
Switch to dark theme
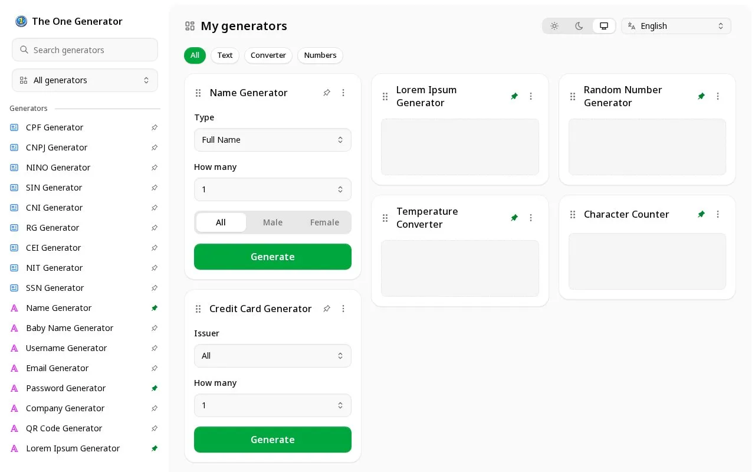(579, 26)
